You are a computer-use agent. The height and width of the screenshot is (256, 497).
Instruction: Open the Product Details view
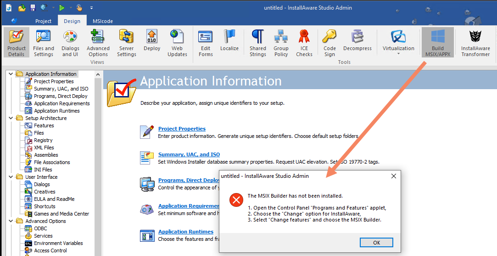point(17,43)
